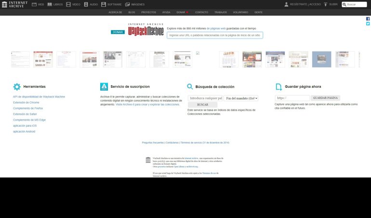
Task: Open the SOFTWARE section icon
Action: [104, 4]
